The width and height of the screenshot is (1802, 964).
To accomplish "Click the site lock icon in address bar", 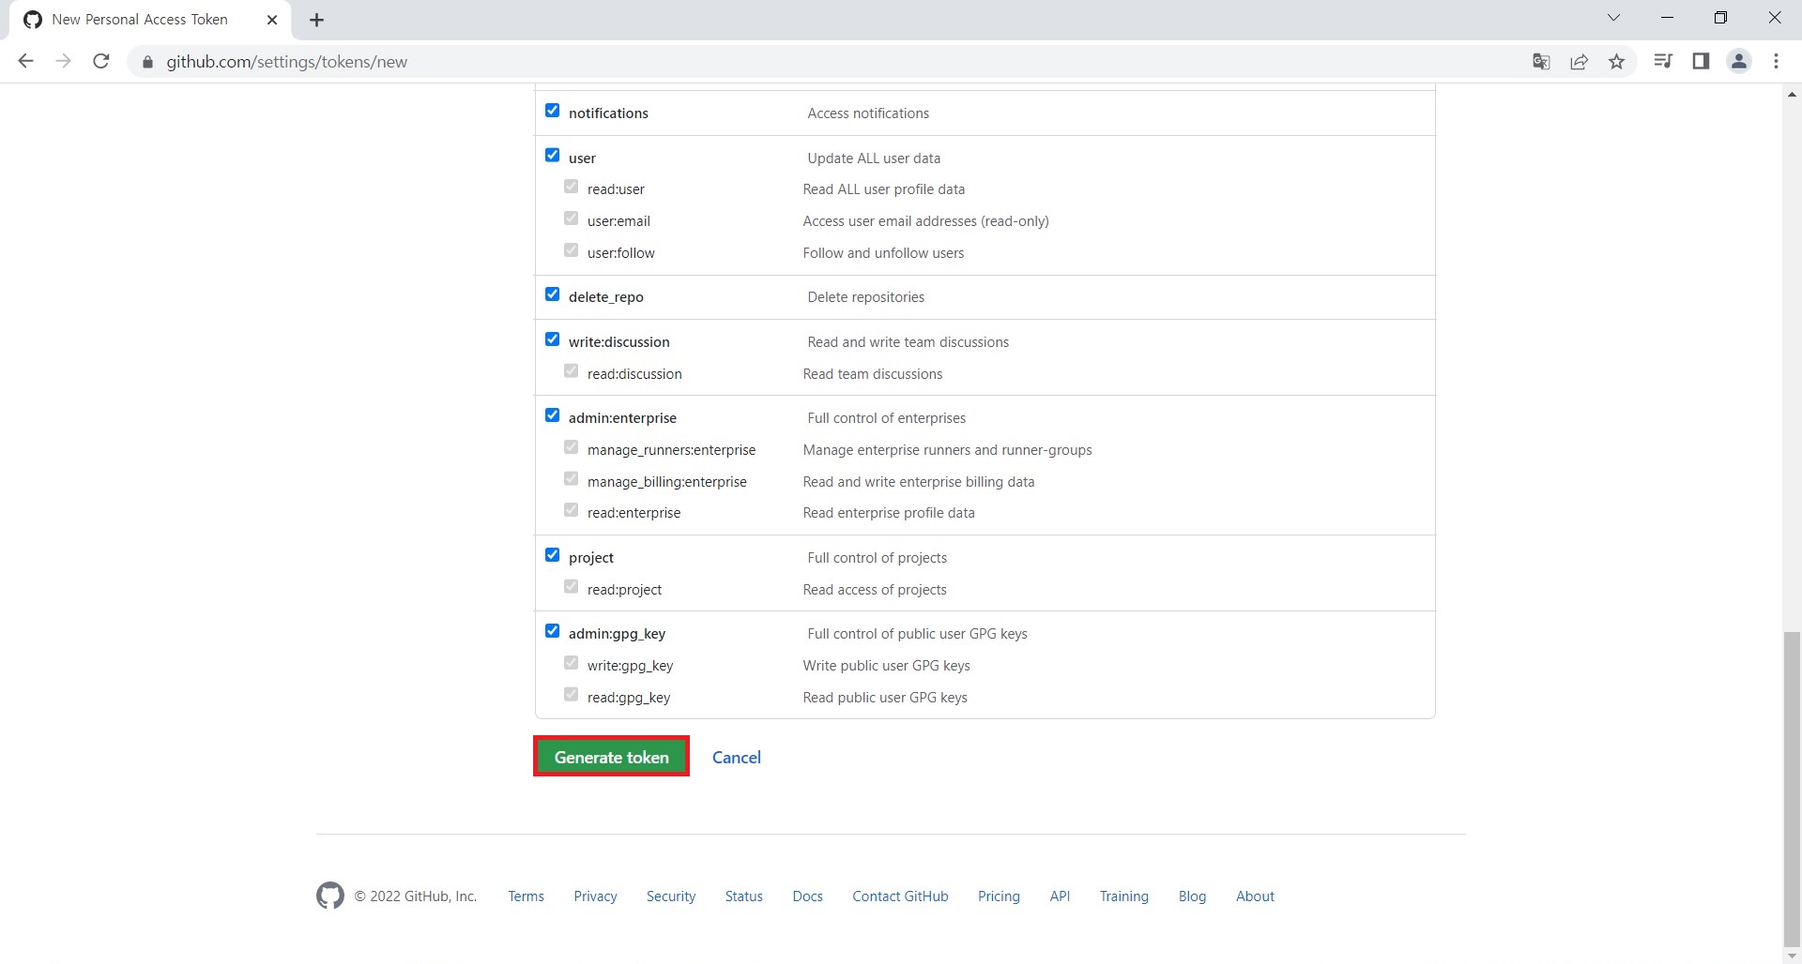I will point(147,62).
